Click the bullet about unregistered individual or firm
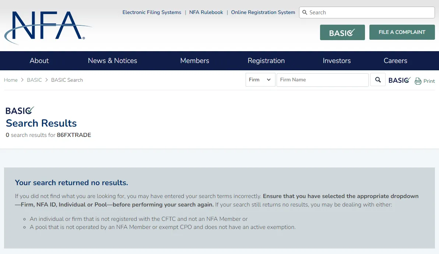Screen dimensions: 439x254 click(x=138, y=219)
